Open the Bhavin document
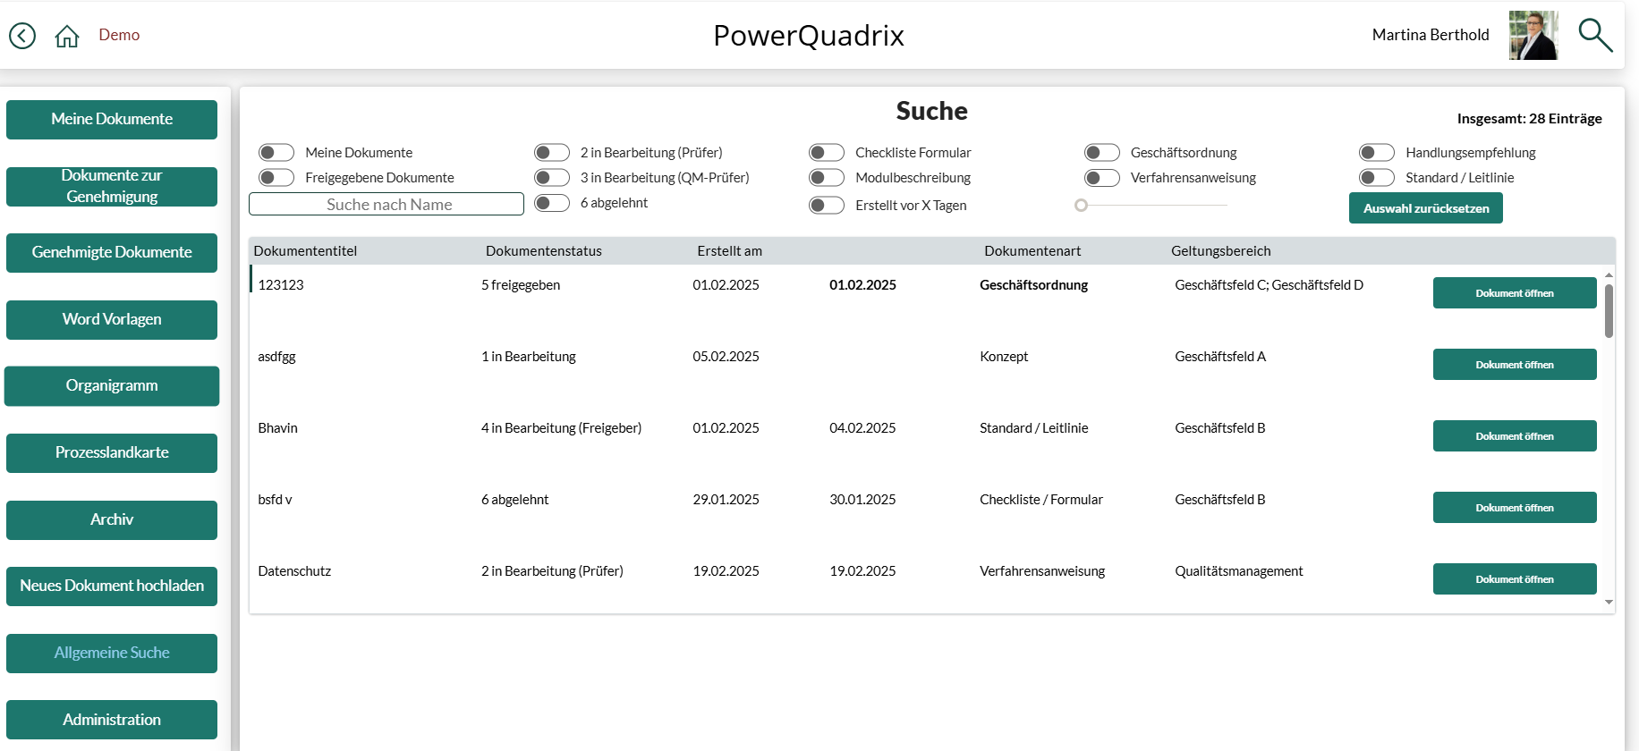1639x751 pixels. point(1515,436)
